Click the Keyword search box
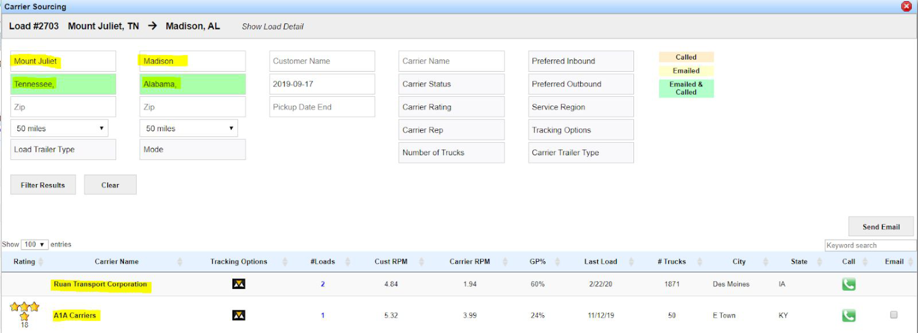The width and height of the screenshot is (918, 333). coord(870,245)
